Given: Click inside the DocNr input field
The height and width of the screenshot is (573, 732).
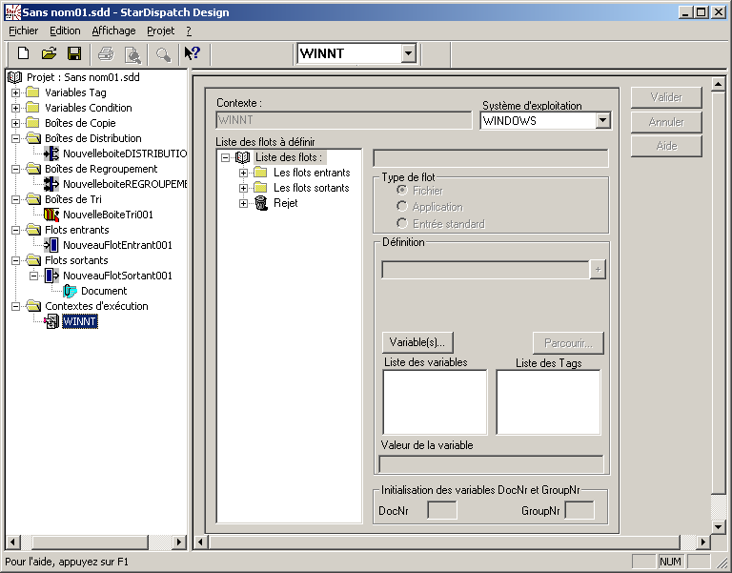Looking at the screenshot, I should pyautogui.click(x=442, y=511).
